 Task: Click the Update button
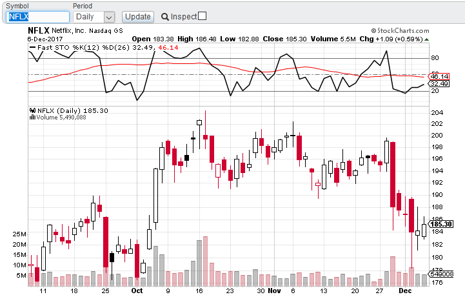[138, 17]
